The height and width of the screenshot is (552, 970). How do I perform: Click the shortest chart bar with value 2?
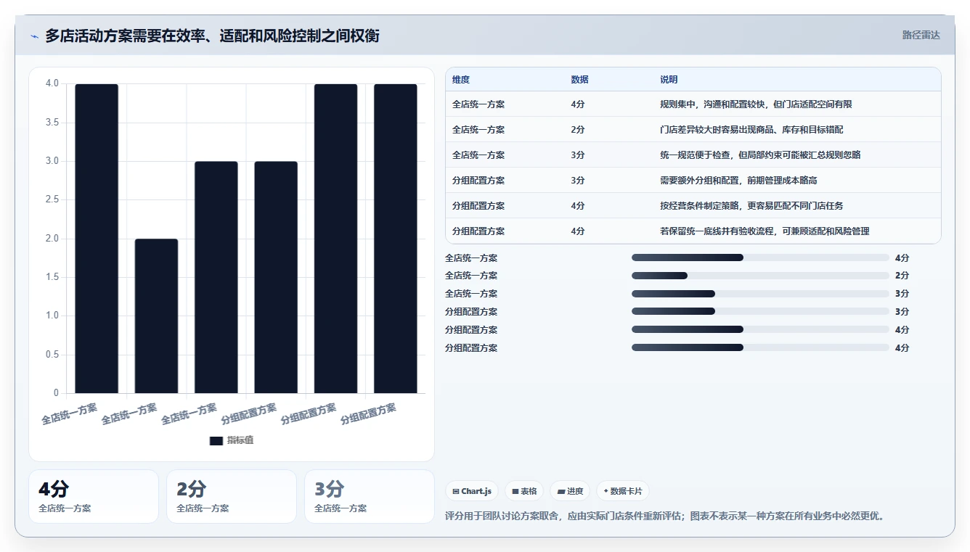click(x=156, y=316)
